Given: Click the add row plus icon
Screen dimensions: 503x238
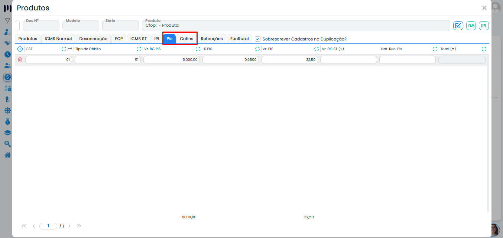Looking at the screenshot, I should 20,49.
